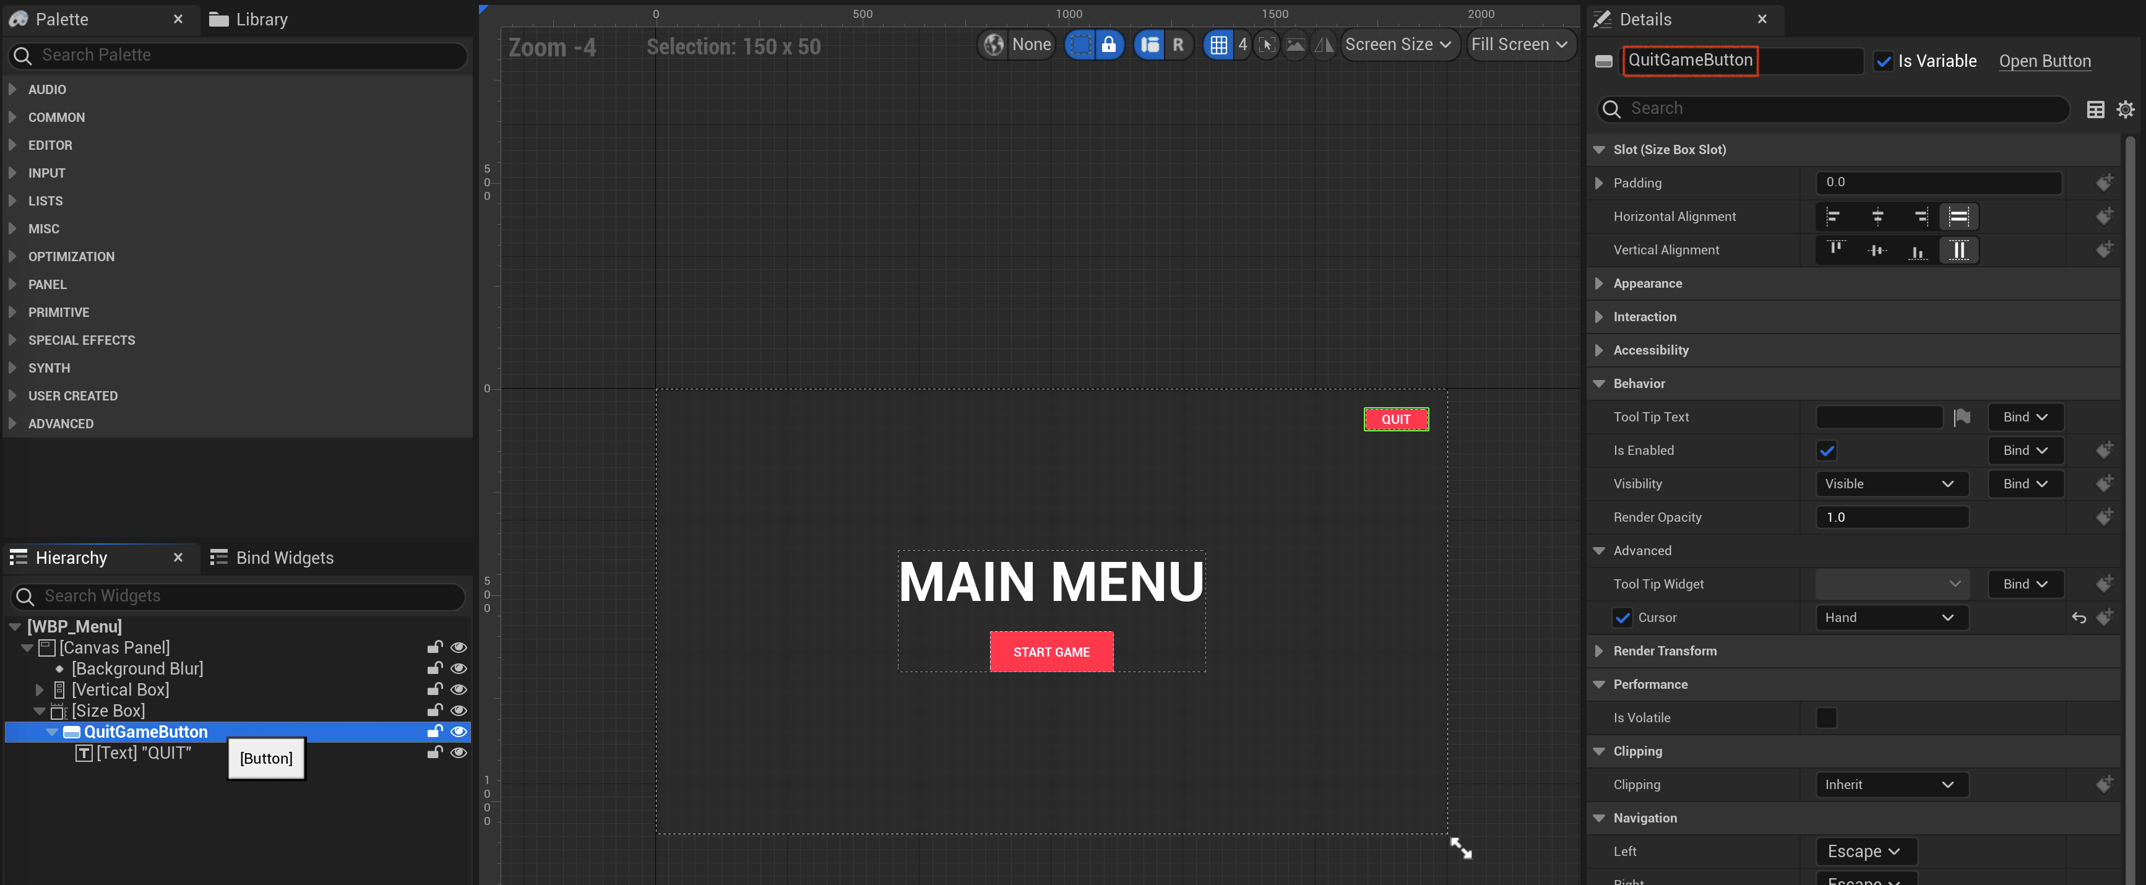
Task: Enable the Is Volatile checkbox
Action: [1826, 717]
